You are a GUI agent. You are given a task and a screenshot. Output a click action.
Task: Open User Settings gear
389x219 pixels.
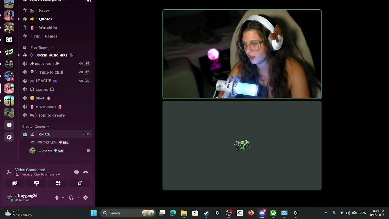86,198
